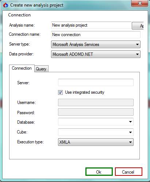The image size is (150, 182).
Task: Click the partially hidden button beside Analysis name
Action: point(138,26)
